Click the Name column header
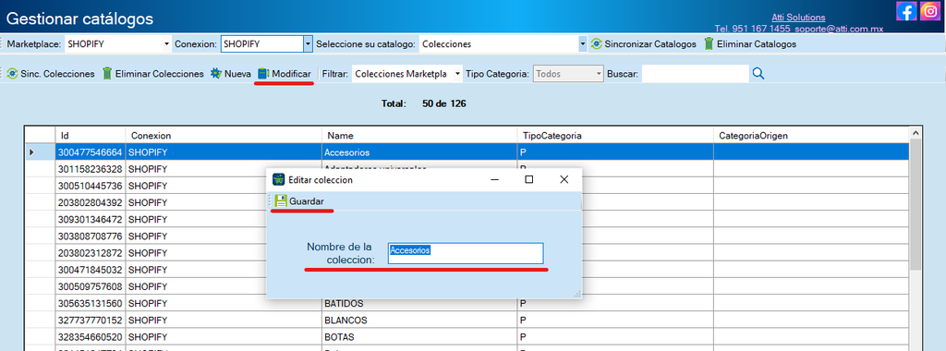Screen dimensions: 946x351 pos(419,135)
